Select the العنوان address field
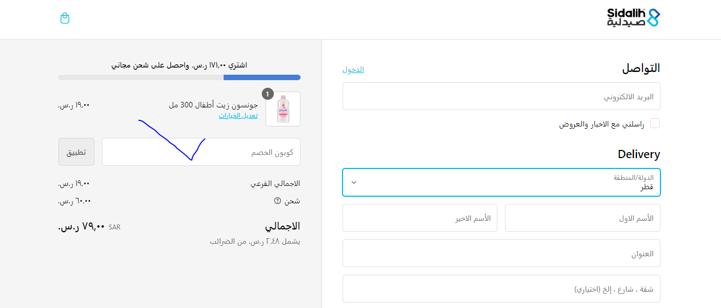The height and width of the screenshot is (308, 721). click(x=501, y=253)
